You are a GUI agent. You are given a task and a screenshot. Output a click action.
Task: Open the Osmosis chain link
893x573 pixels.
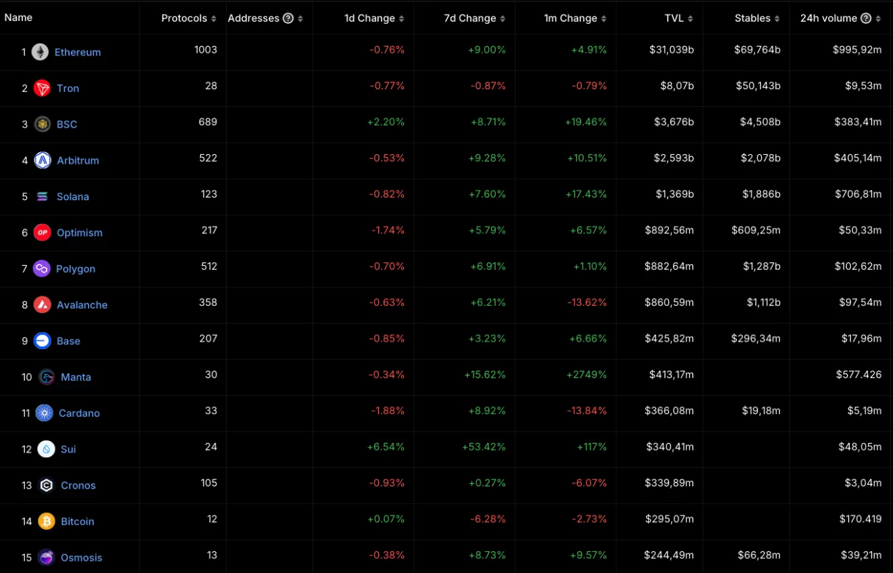click(x=81, y=557)
